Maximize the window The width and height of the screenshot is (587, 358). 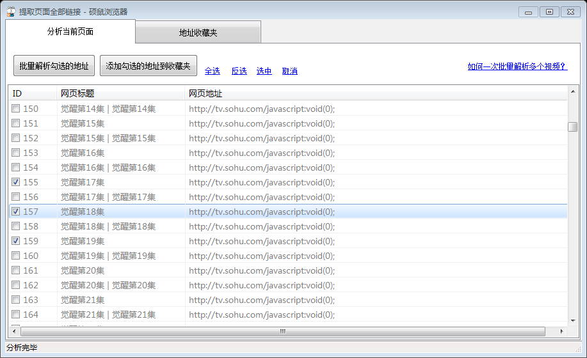(549, 12)
